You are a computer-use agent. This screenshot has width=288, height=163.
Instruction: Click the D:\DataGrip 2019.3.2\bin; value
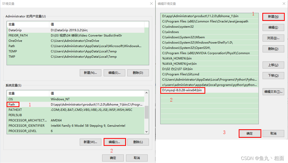pyautogui.click(x=69, y=30)
